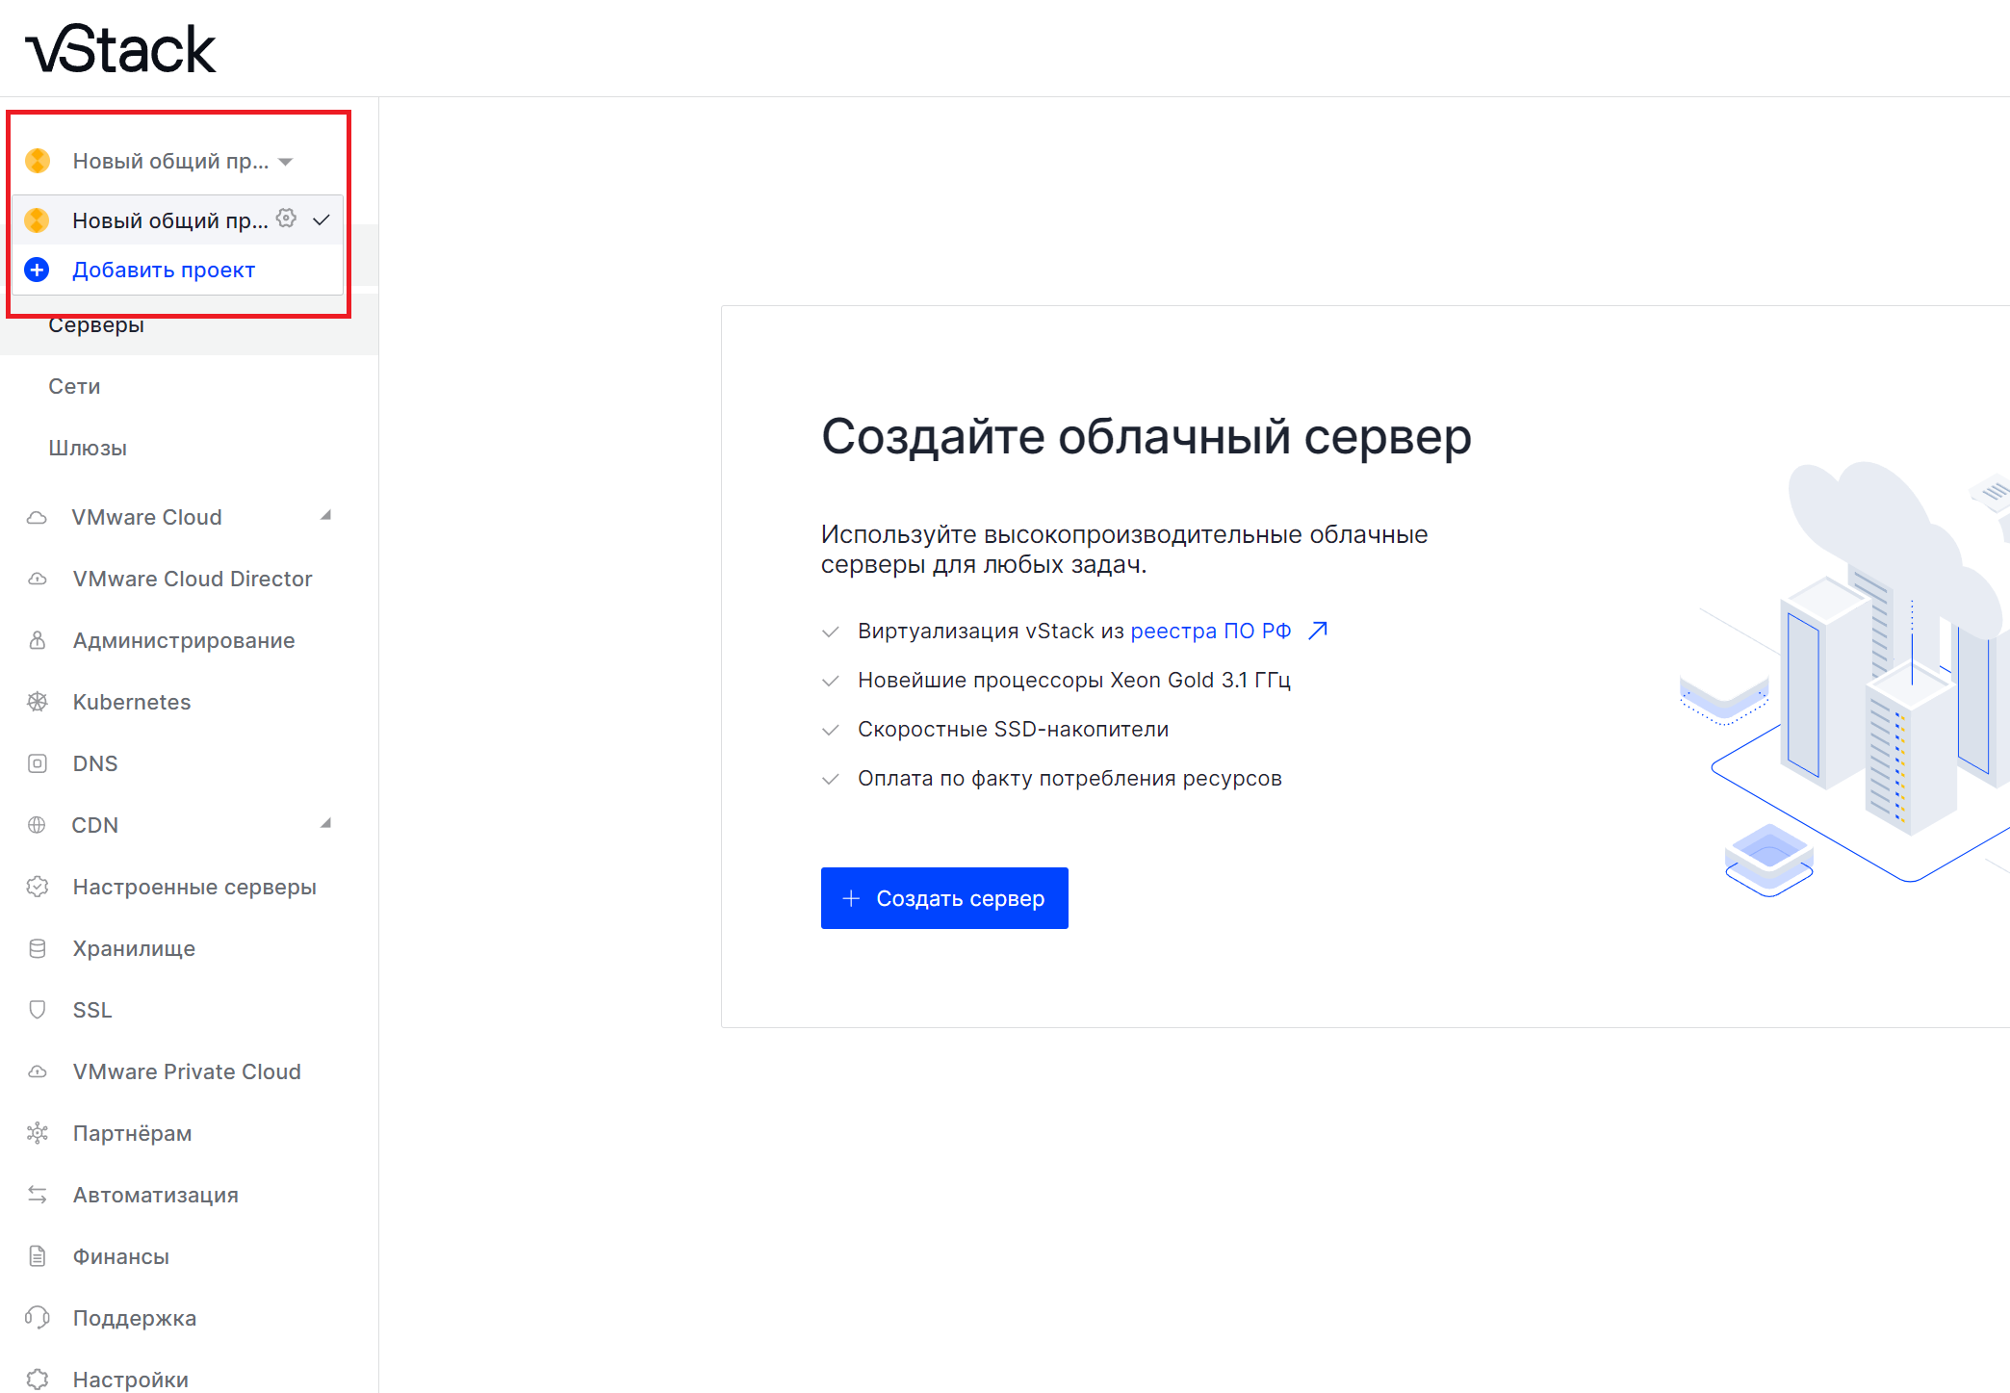Click the blue plus Добавить проект icon
The height and width of the screenshot is (1393, 2010).
37,270
